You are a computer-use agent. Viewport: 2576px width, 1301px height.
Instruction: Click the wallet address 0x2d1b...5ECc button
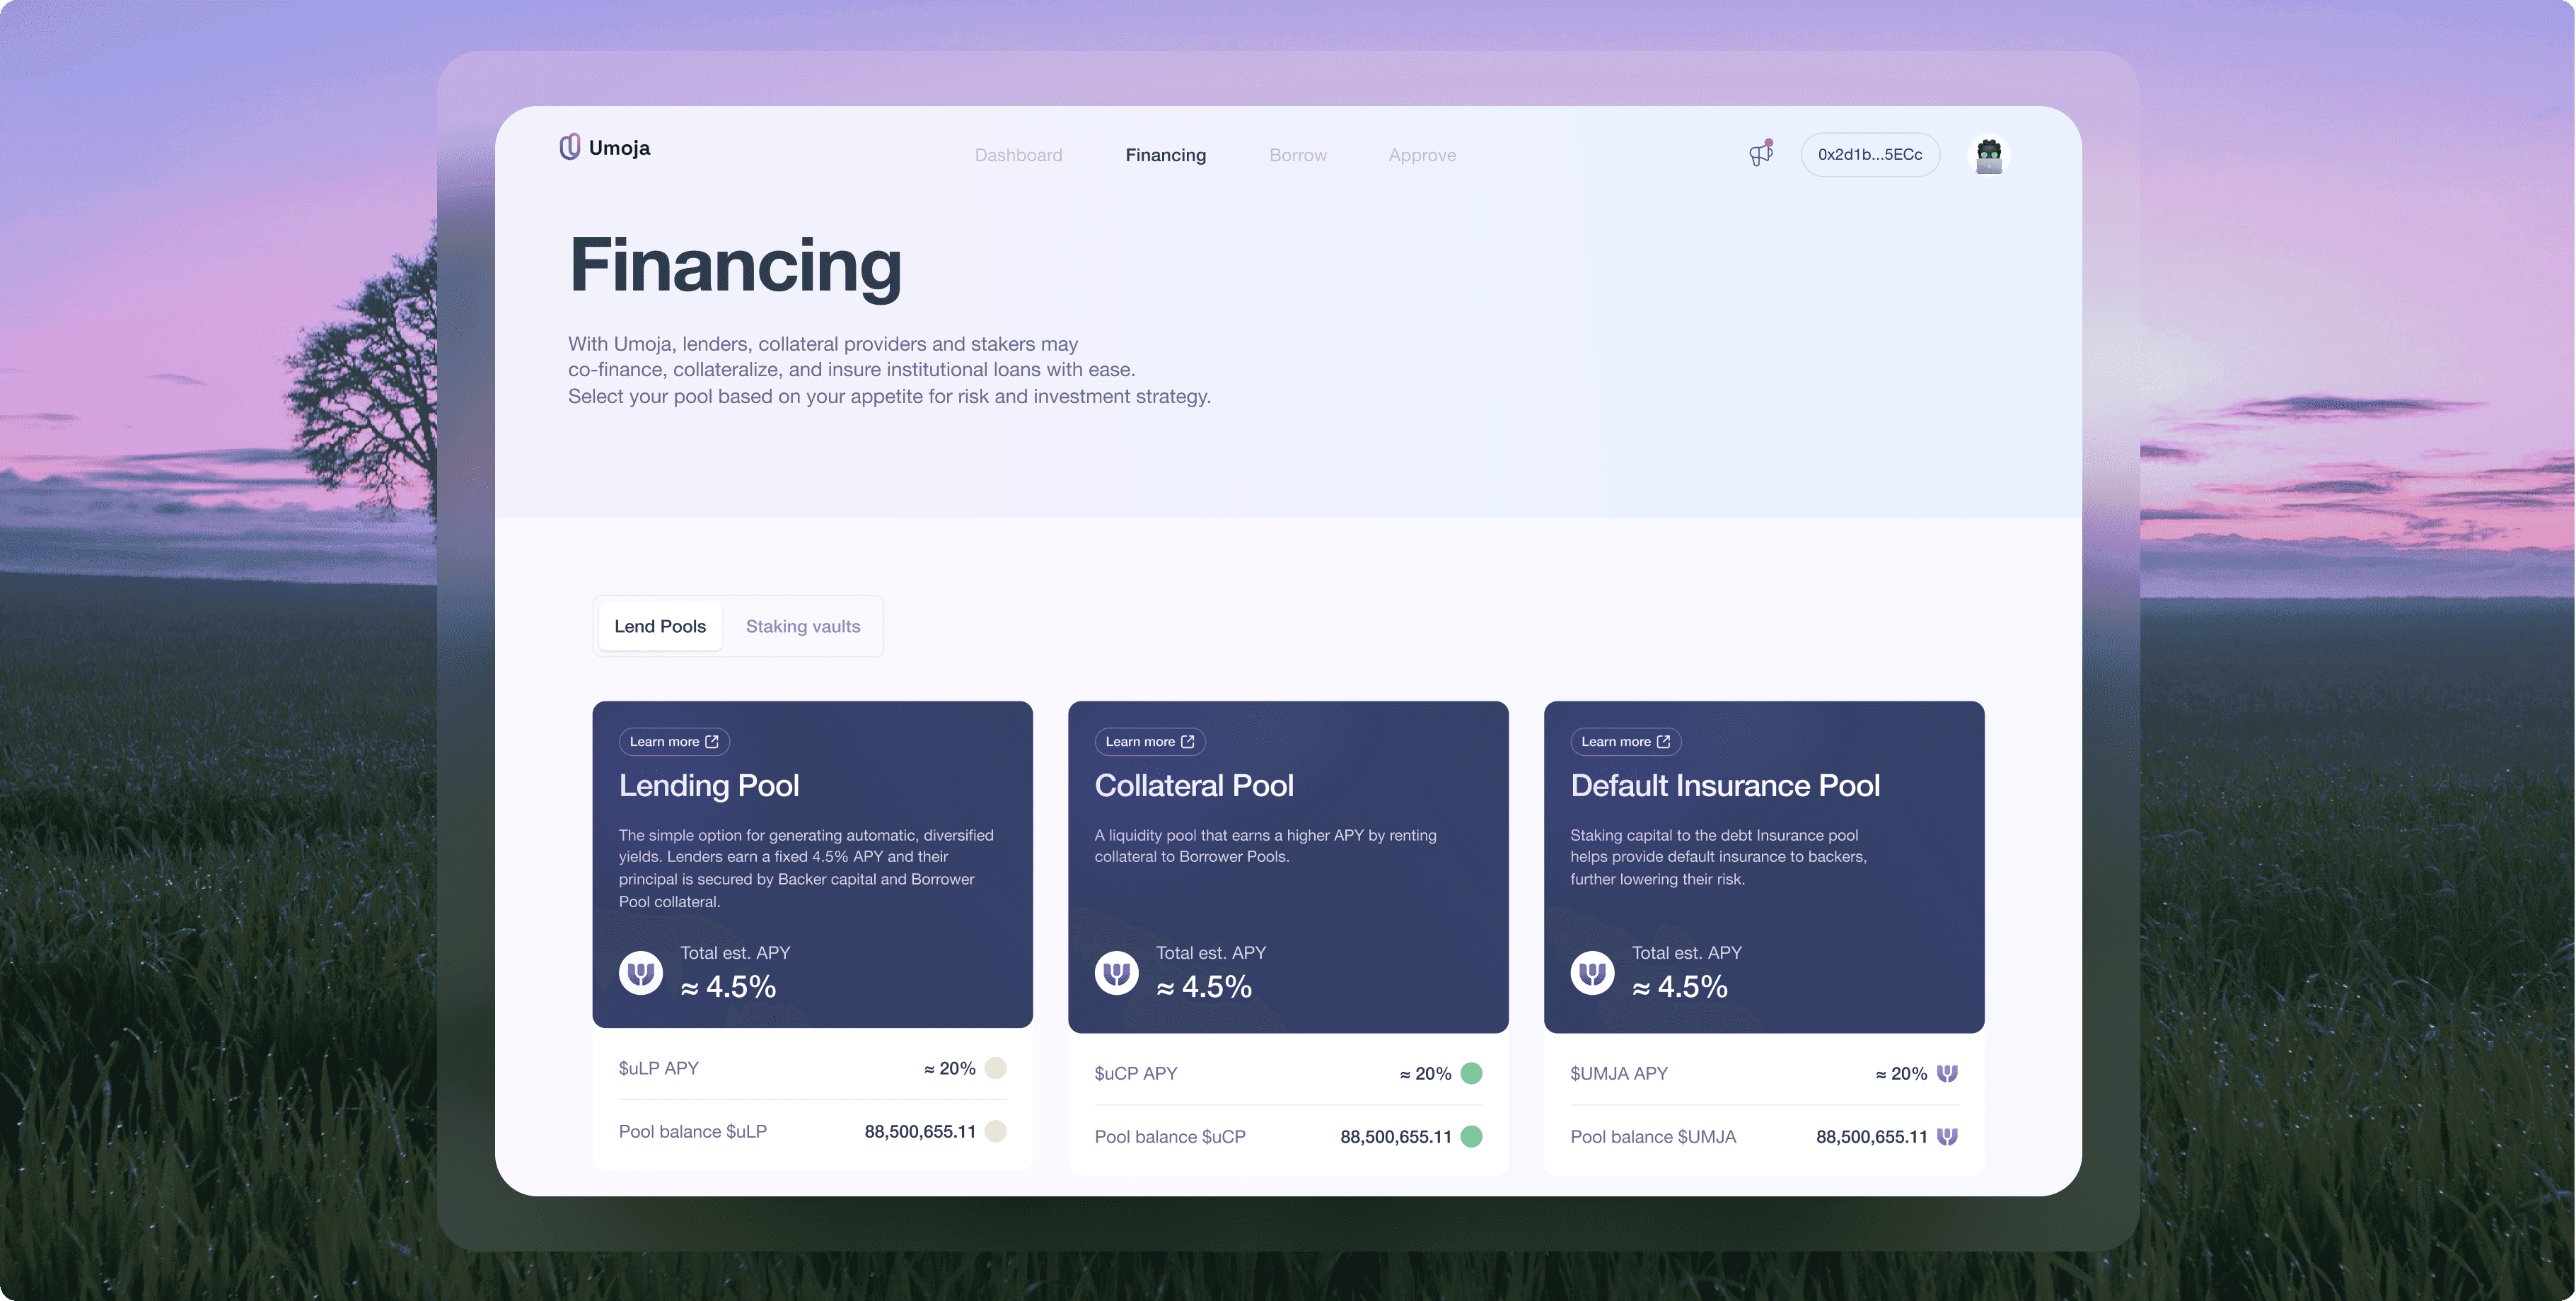(x=1869, y=154)
